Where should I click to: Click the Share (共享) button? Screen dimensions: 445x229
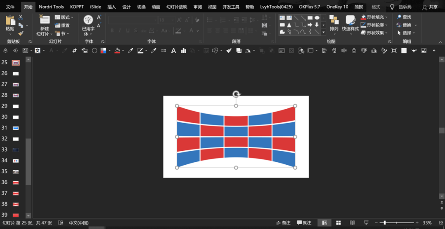pyautogui.click(x=430, y=7)
